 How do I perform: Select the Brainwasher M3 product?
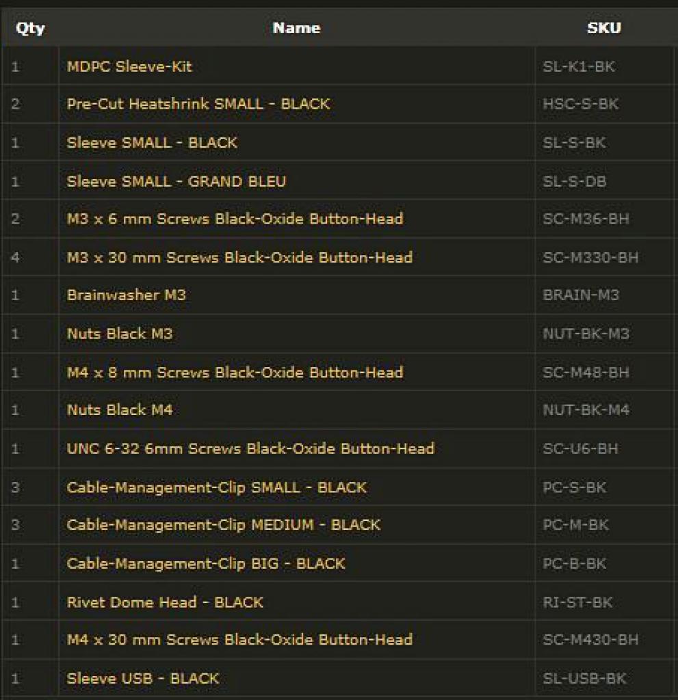pyautogui.click(x=126, y=295)
